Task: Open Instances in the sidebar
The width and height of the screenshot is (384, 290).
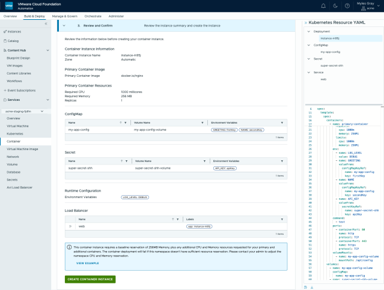Action: point(14,32)
